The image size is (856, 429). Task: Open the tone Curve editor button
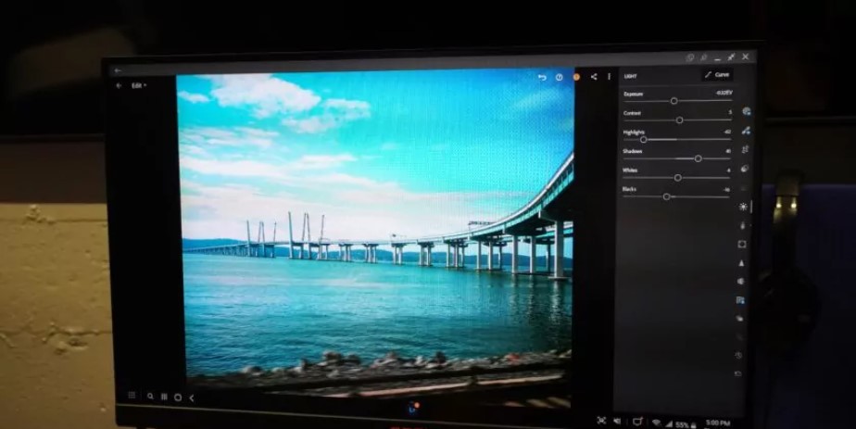[x=717, y=75]
